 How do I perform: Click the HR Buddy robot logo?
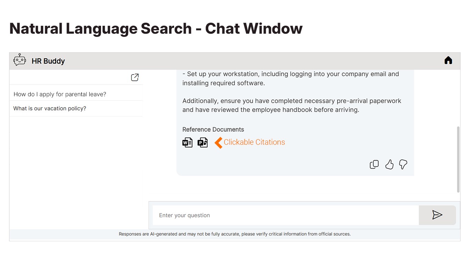click(x=20, y=60)
